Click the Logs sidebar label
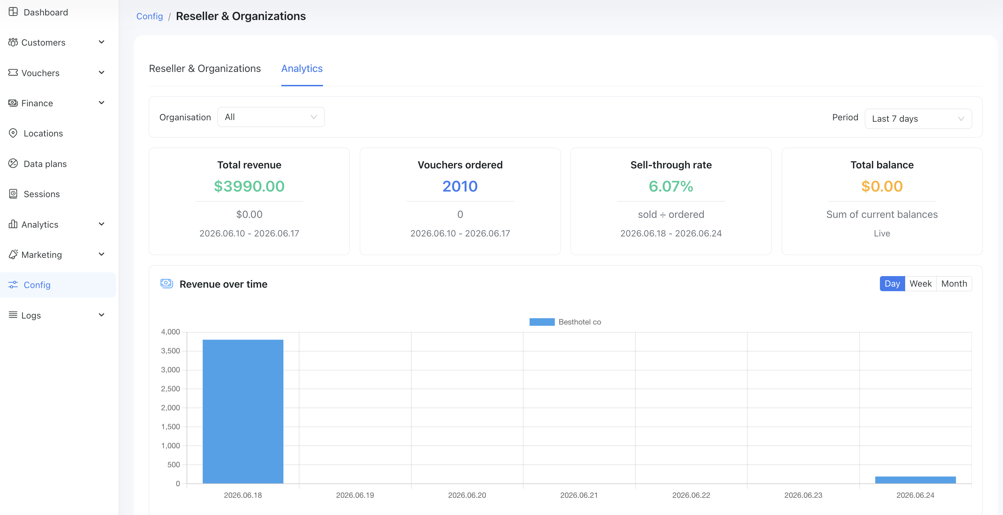Image resolution: width=1003 pixels, height=515 pixels. pos(31,315)
